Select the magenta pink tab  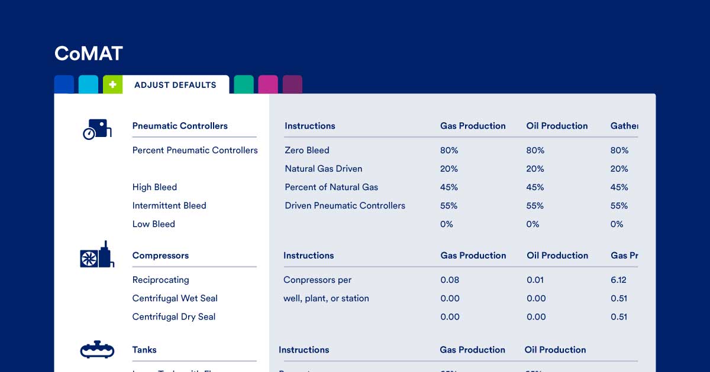[268, 84]
